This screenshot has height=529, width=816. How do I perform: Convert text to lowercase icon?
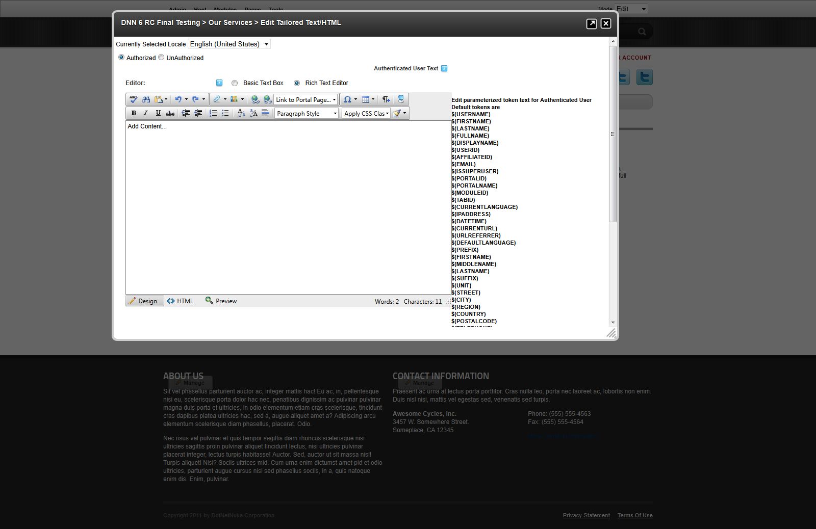coord(241,113)
